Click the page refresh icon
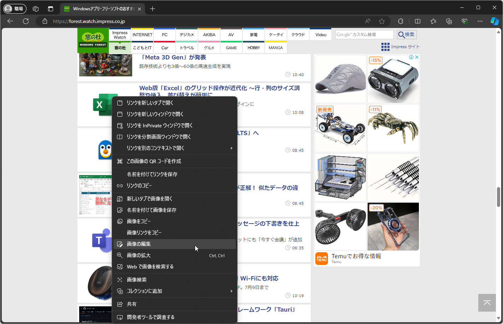Viewport: 503px width, 324px height. (26, 21)
